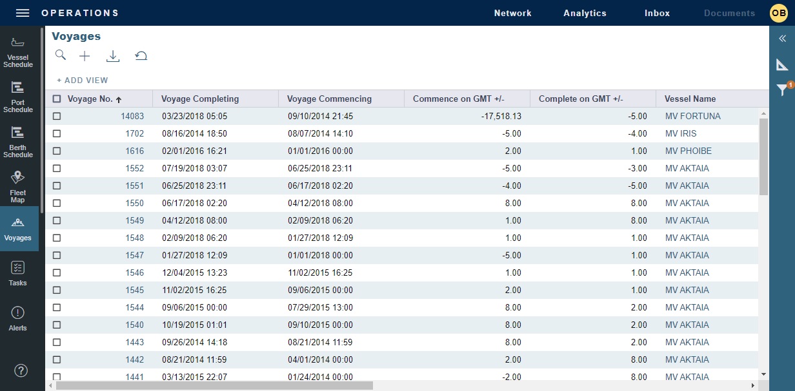Collapse the right panel with the double chevron
The width and height of the screenshot is (795, 391).
tap(781, 38)
